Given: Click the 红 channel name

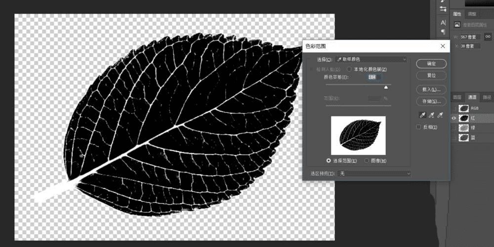Looking at the screenshot, I should (473, 118).
